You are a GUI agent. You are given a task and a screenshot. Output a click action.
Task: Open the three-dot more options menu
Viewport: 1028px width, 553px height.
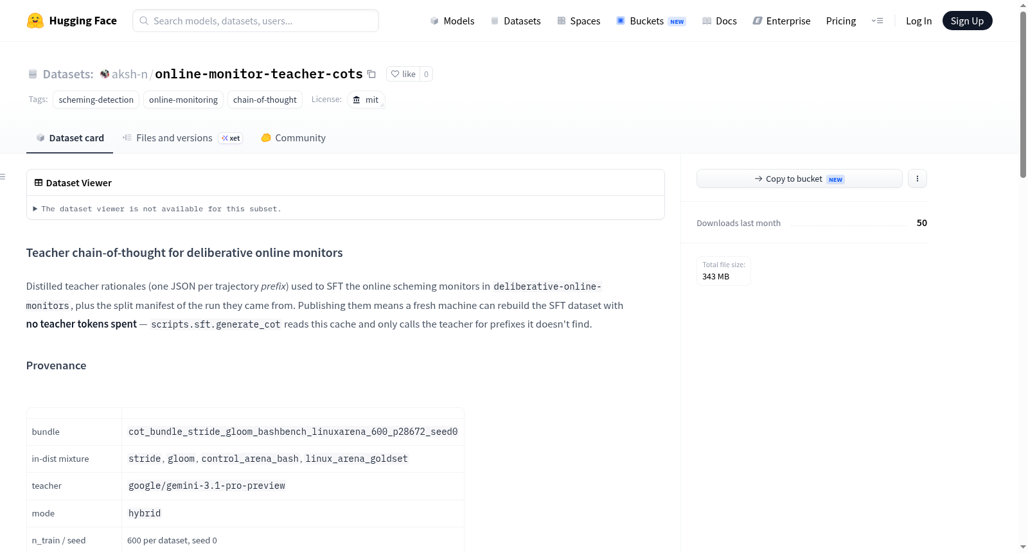pos(917,179)
